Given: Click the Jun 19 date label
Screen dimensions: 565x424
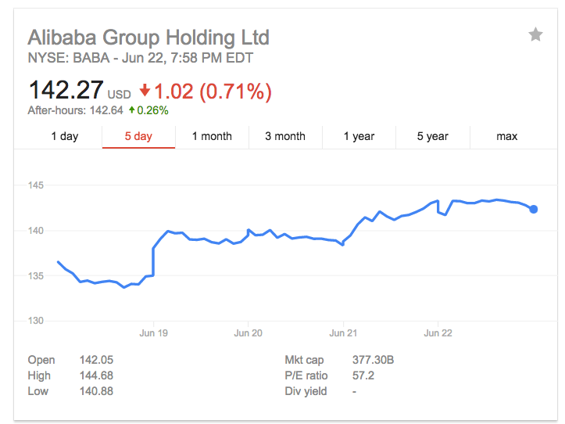Looking at the screenshot, I should point(153,332).
